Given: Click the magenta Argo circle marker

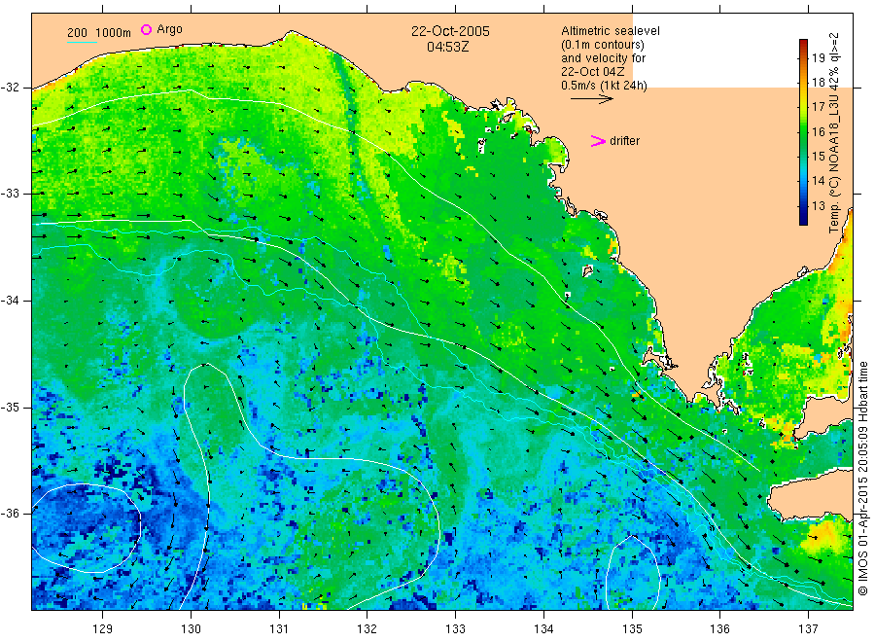Looking at the screenshot, I should pos(146,29).
